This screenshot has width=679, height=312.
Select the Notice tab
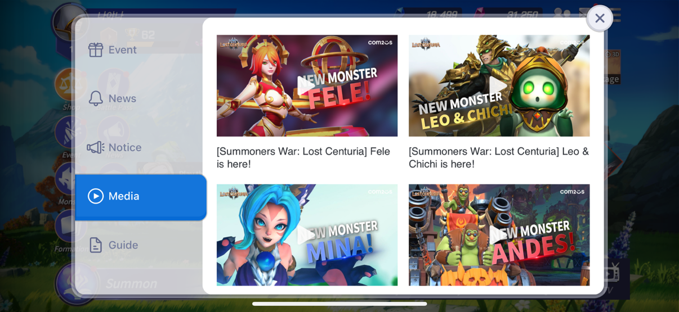141,147
